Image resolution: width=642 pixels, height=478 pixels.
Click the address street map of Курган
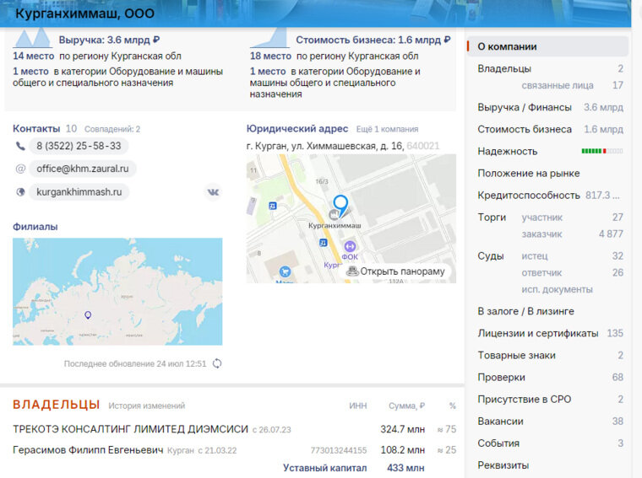(351, 218)
